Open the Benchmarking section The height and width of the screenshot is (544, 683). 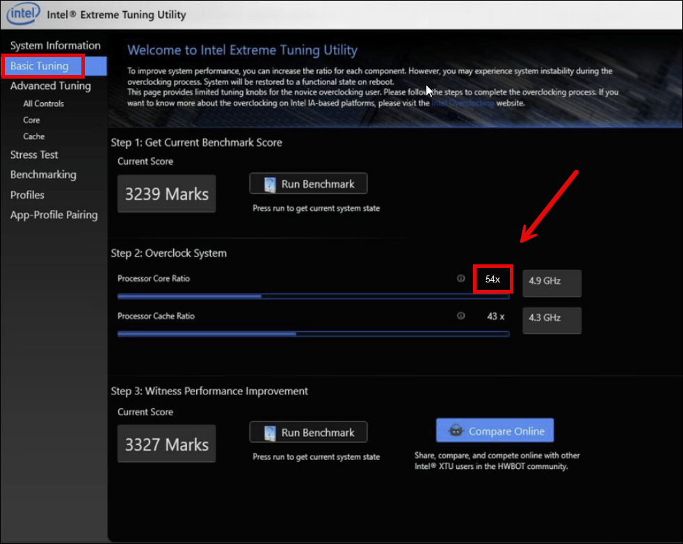[43, 175]
